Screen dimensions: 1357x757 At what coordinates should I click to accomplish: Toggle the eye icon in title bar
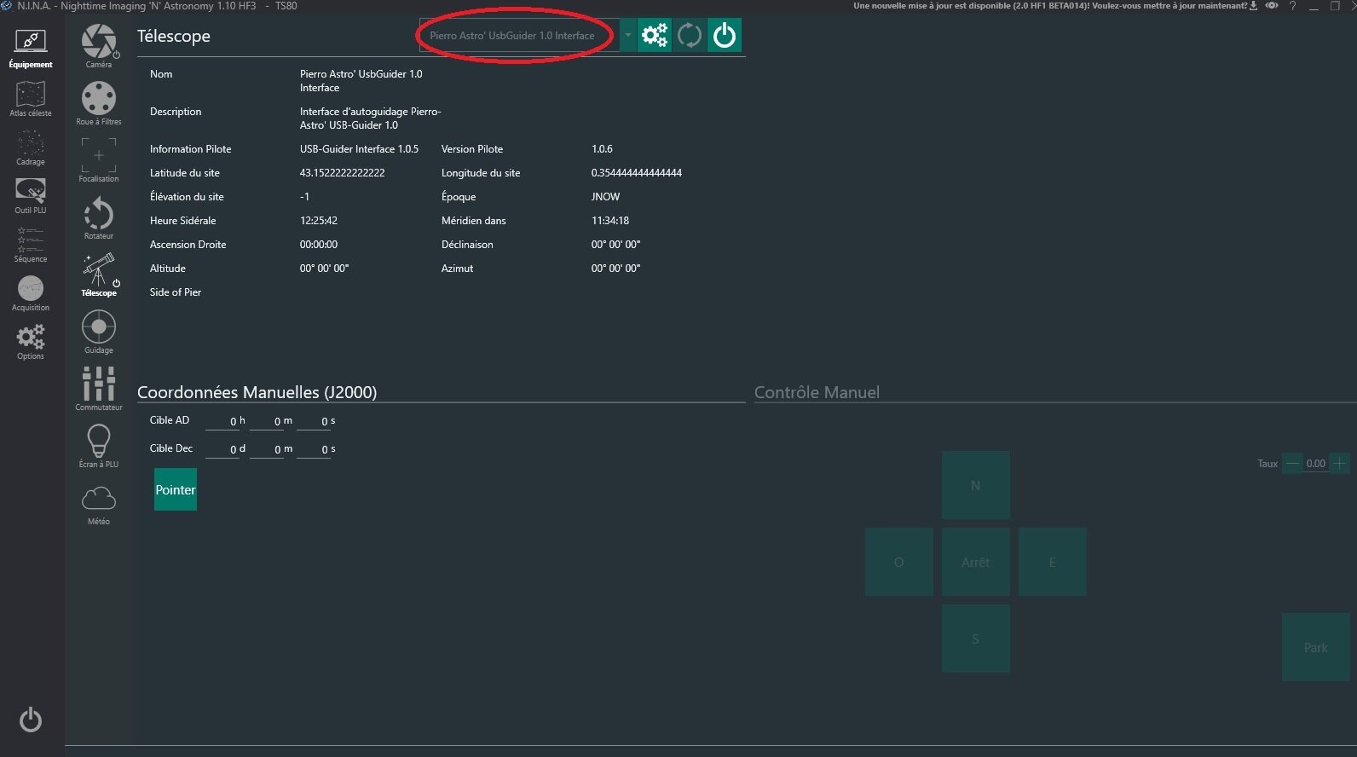[1272, 6]
